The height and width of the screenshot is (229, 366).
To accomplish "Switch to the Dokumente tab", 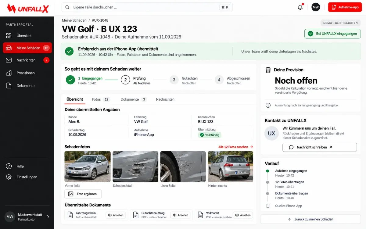I will 134,99.
